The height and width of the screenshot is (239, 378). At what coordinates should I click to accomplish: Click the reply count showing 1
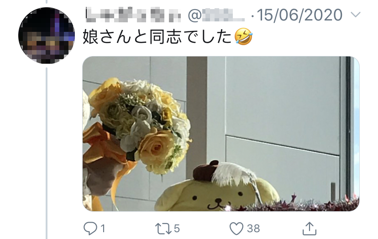tap(103, 229)
